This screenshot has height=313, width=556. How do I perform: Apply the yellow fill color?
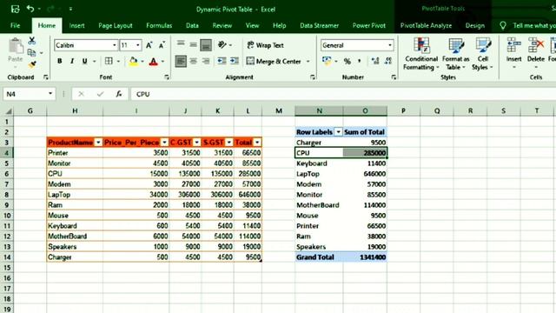pos(133,61)
